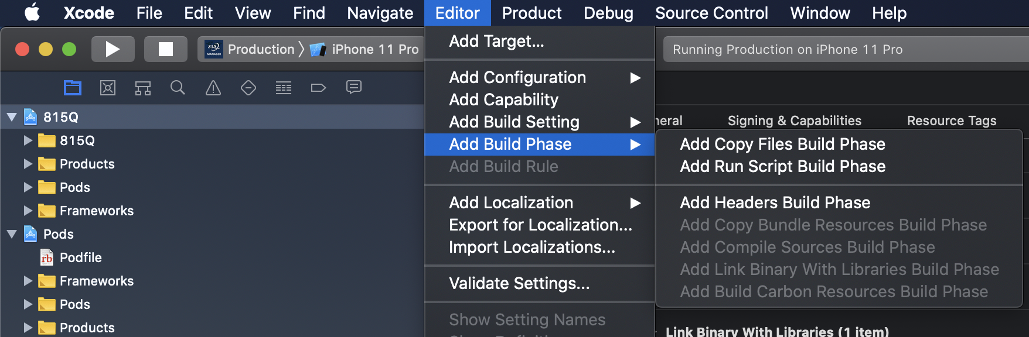Open the Debug menu
The width and height of the screenshot is (1029, 337).
pyautogui.click(x=608, y=12)
